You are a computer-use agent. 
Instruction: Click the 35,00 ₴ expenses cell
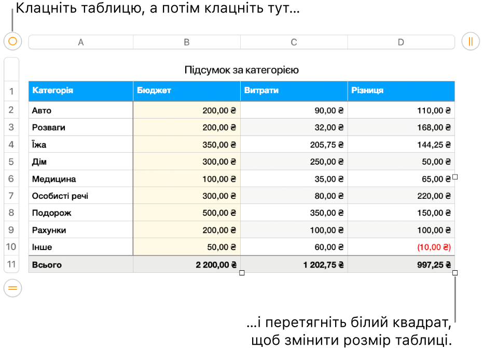[294, 179]
